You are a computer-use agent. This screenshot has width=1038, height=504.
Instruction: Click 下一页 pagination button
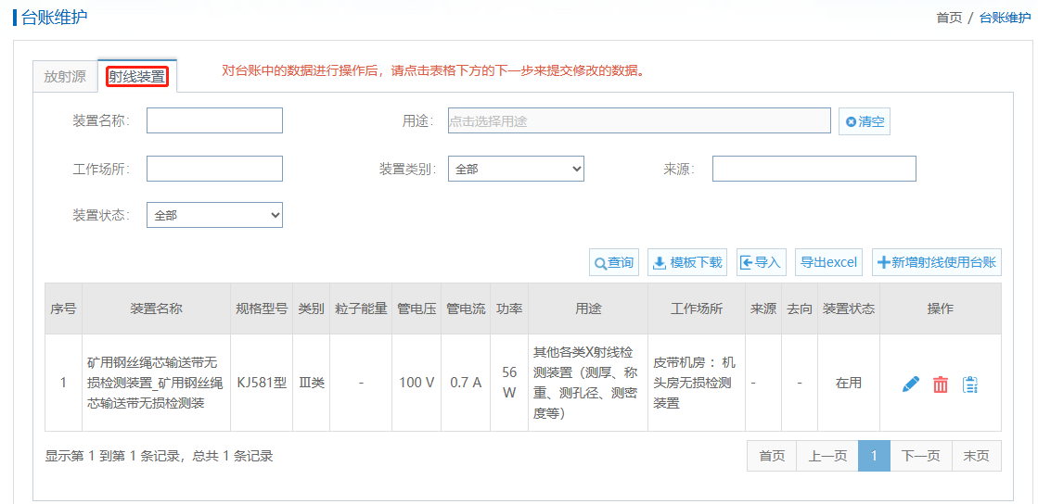tap(921, 456)
